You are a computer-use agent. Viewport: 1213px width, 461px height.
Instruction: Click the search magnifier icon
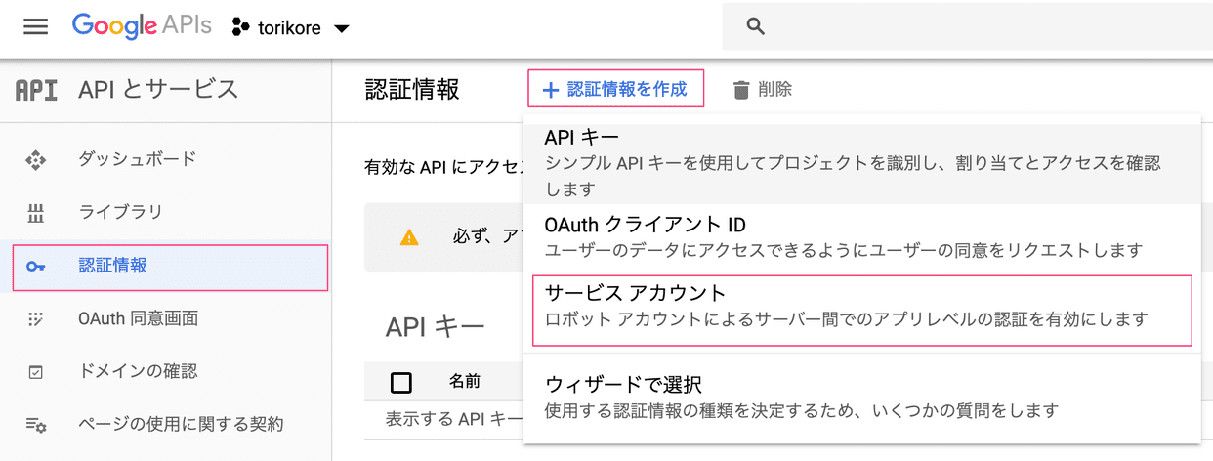click(755, 26)
